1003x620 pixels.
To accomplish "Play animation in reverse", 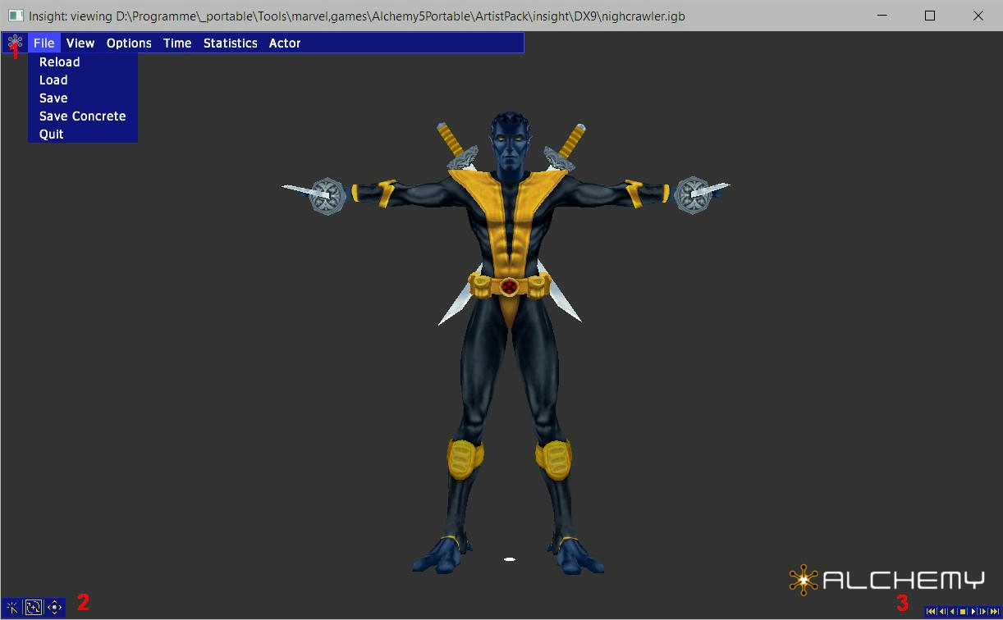I will (x=952, y=612).
